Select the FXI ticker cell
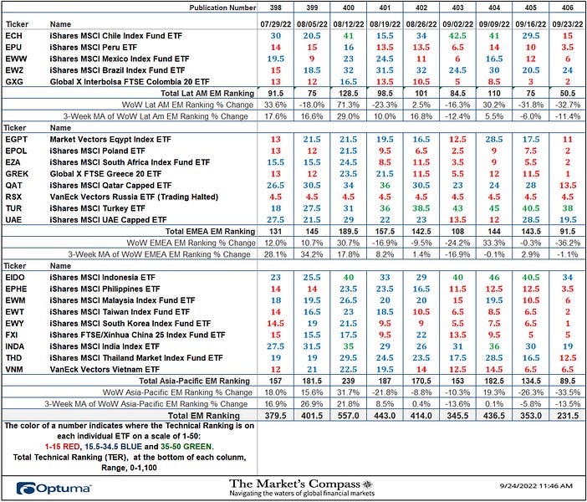Viewport: 587px width, 502px height. pos(11,335)
